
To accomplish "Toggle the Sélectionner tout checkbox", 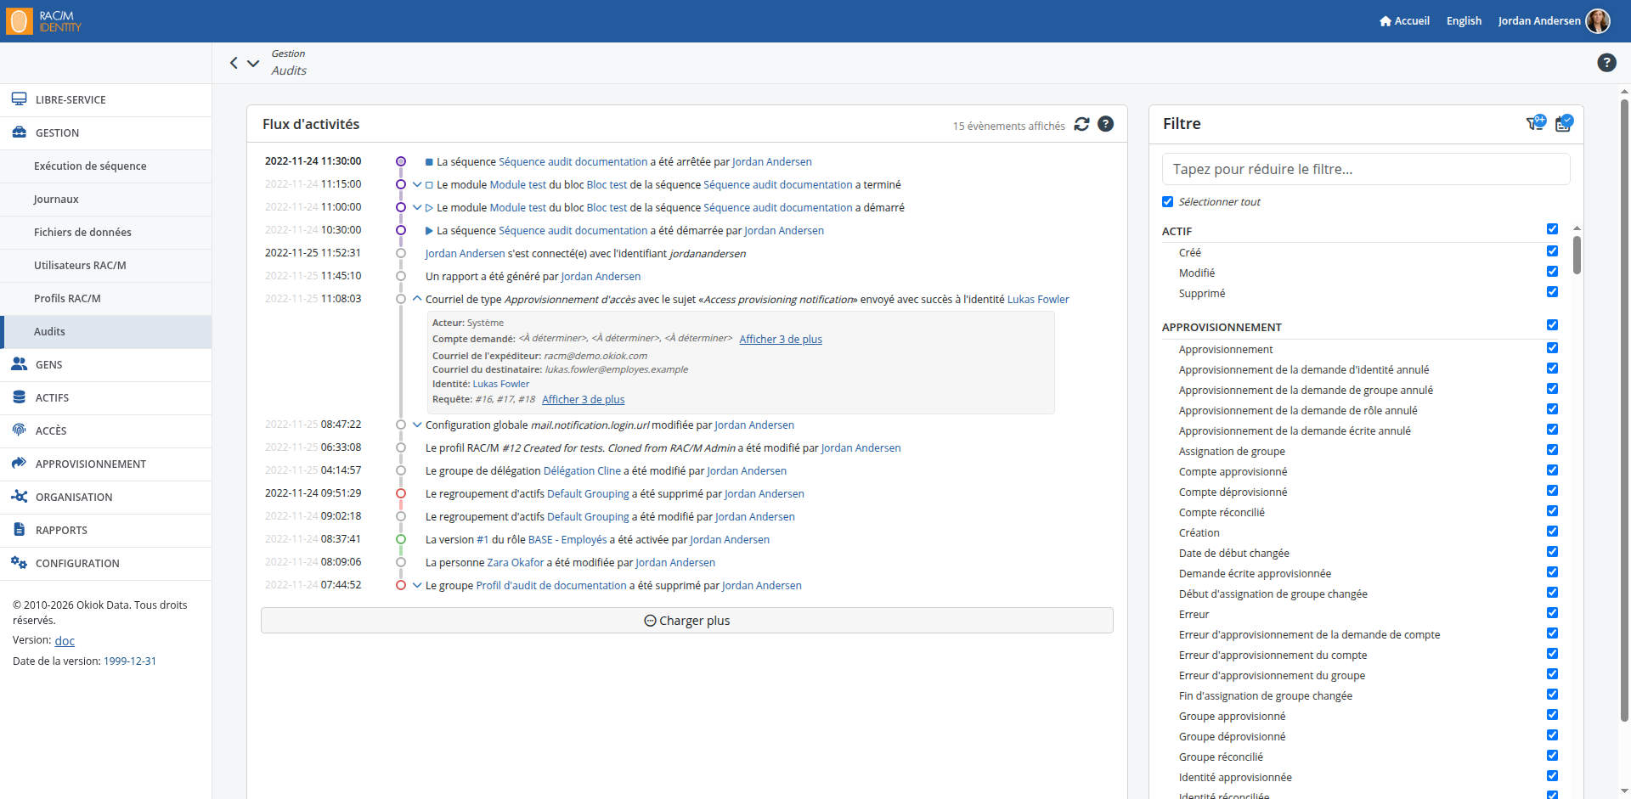I will pos(1167,202).
